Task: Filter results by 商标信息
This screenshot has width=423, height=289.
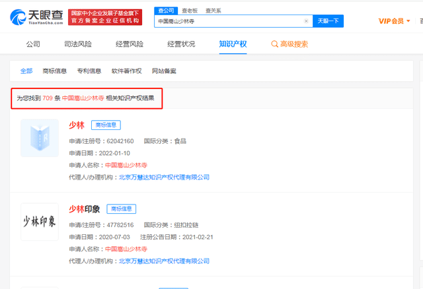Action: coord(54,71)
